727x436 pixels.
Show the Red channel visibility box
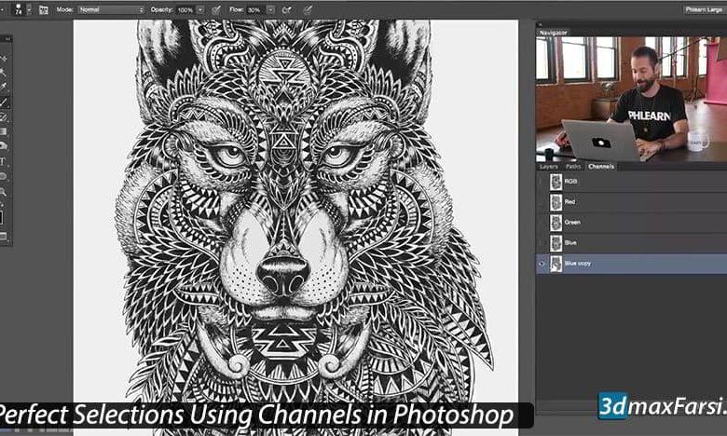(542, 202)
